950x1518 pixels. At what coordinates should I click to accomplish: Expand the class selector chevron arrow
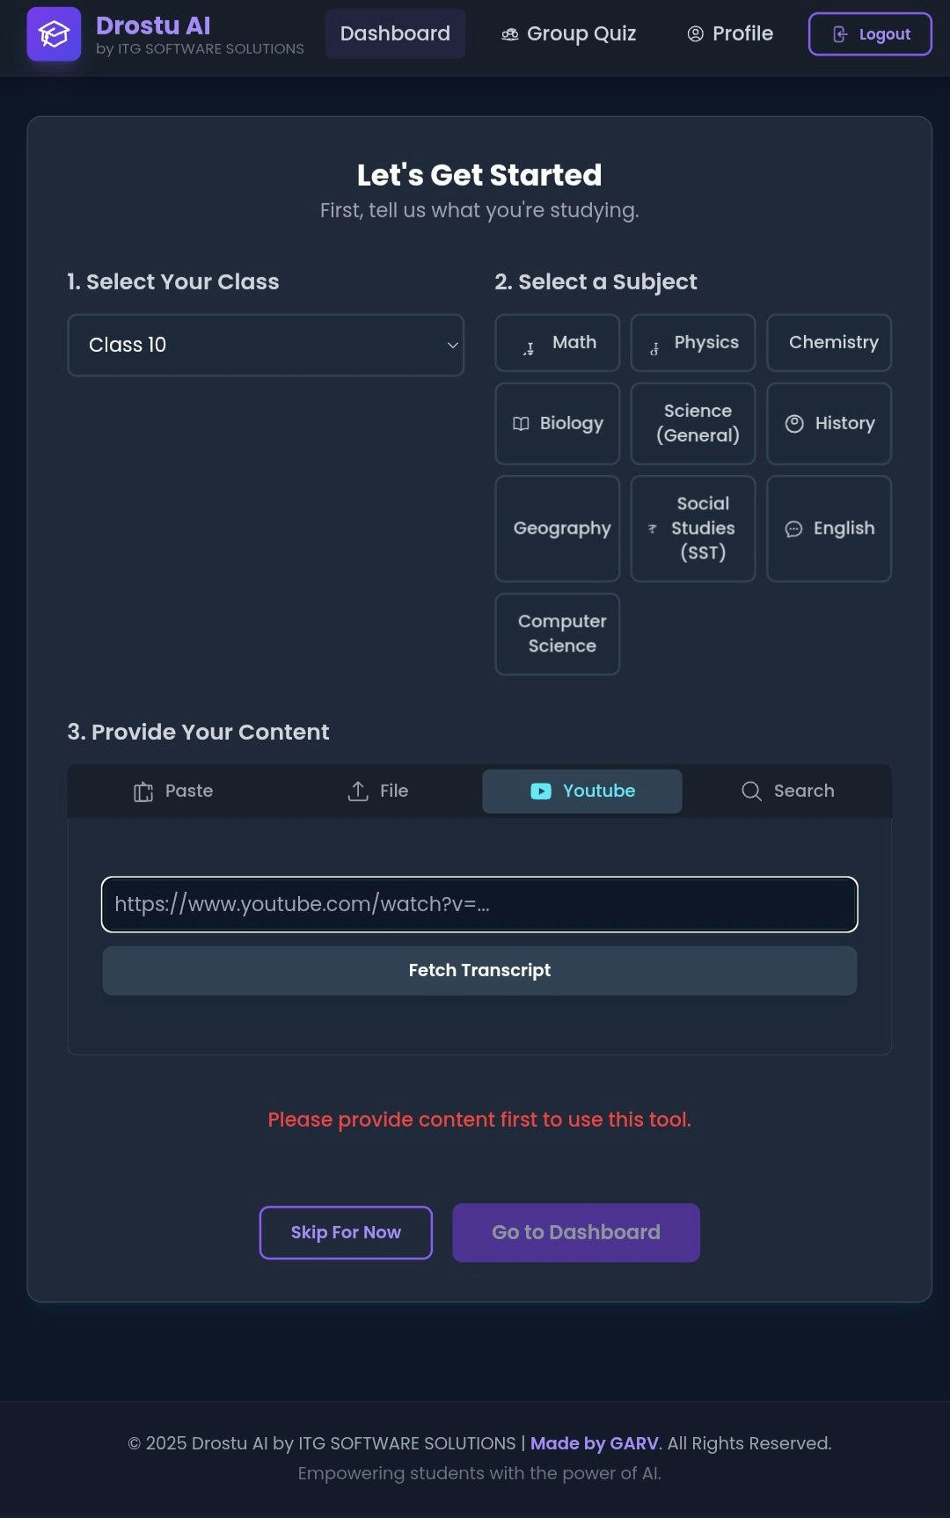click(x=452, y=345)
